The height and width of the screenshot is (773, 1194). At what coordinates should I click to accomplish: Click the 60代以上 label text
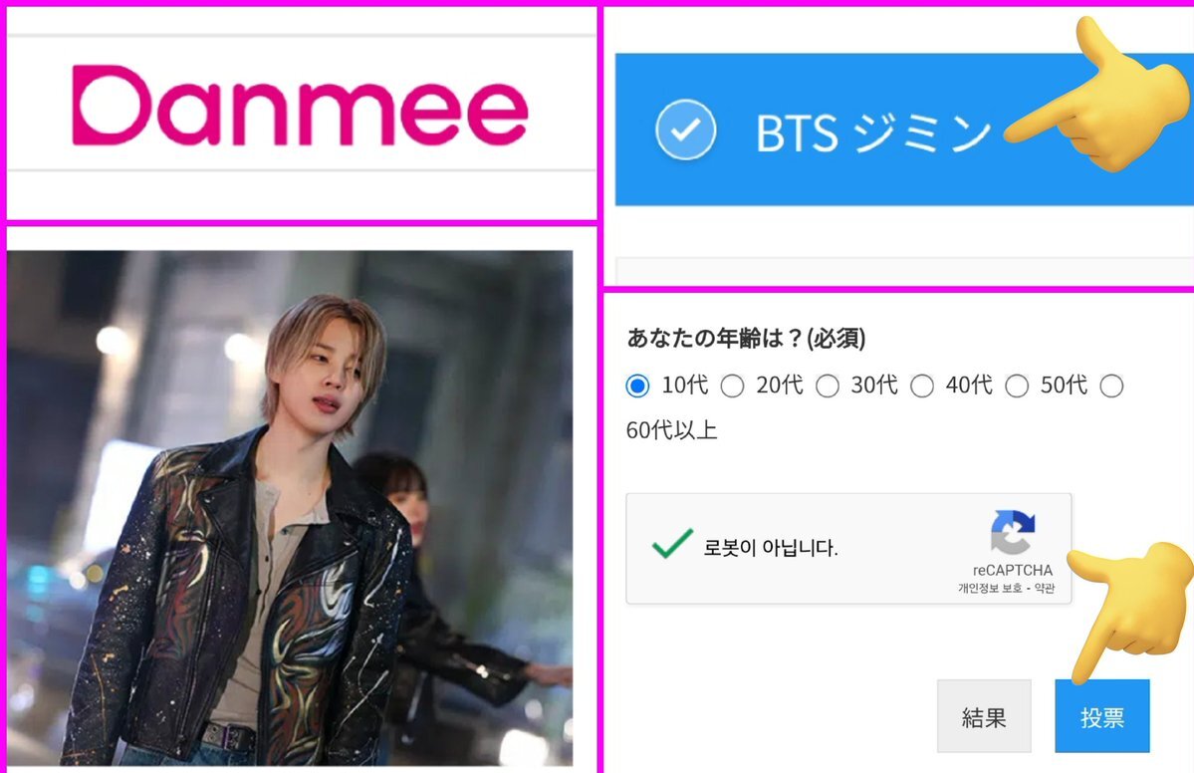pyautogui.click(x=671, y=430)
